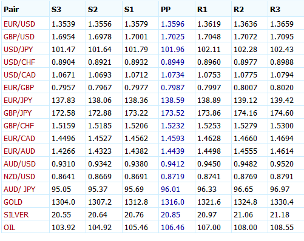Screen dimensions: 304x241
Task: Click the GOLD instrument label
Action: [x=13, y=202]
